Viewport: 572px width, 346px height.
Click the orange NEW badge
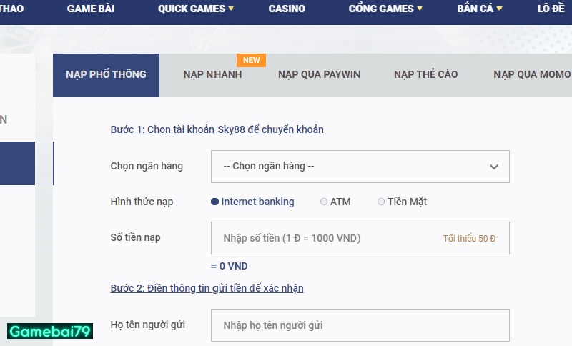click(252, 61)
